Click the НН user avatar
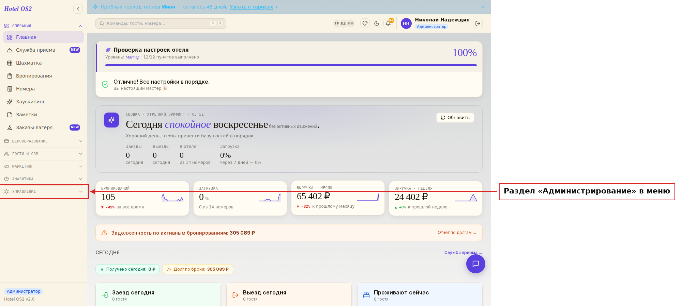This screenshot has height=306, width=683. (x=406, y=23)
